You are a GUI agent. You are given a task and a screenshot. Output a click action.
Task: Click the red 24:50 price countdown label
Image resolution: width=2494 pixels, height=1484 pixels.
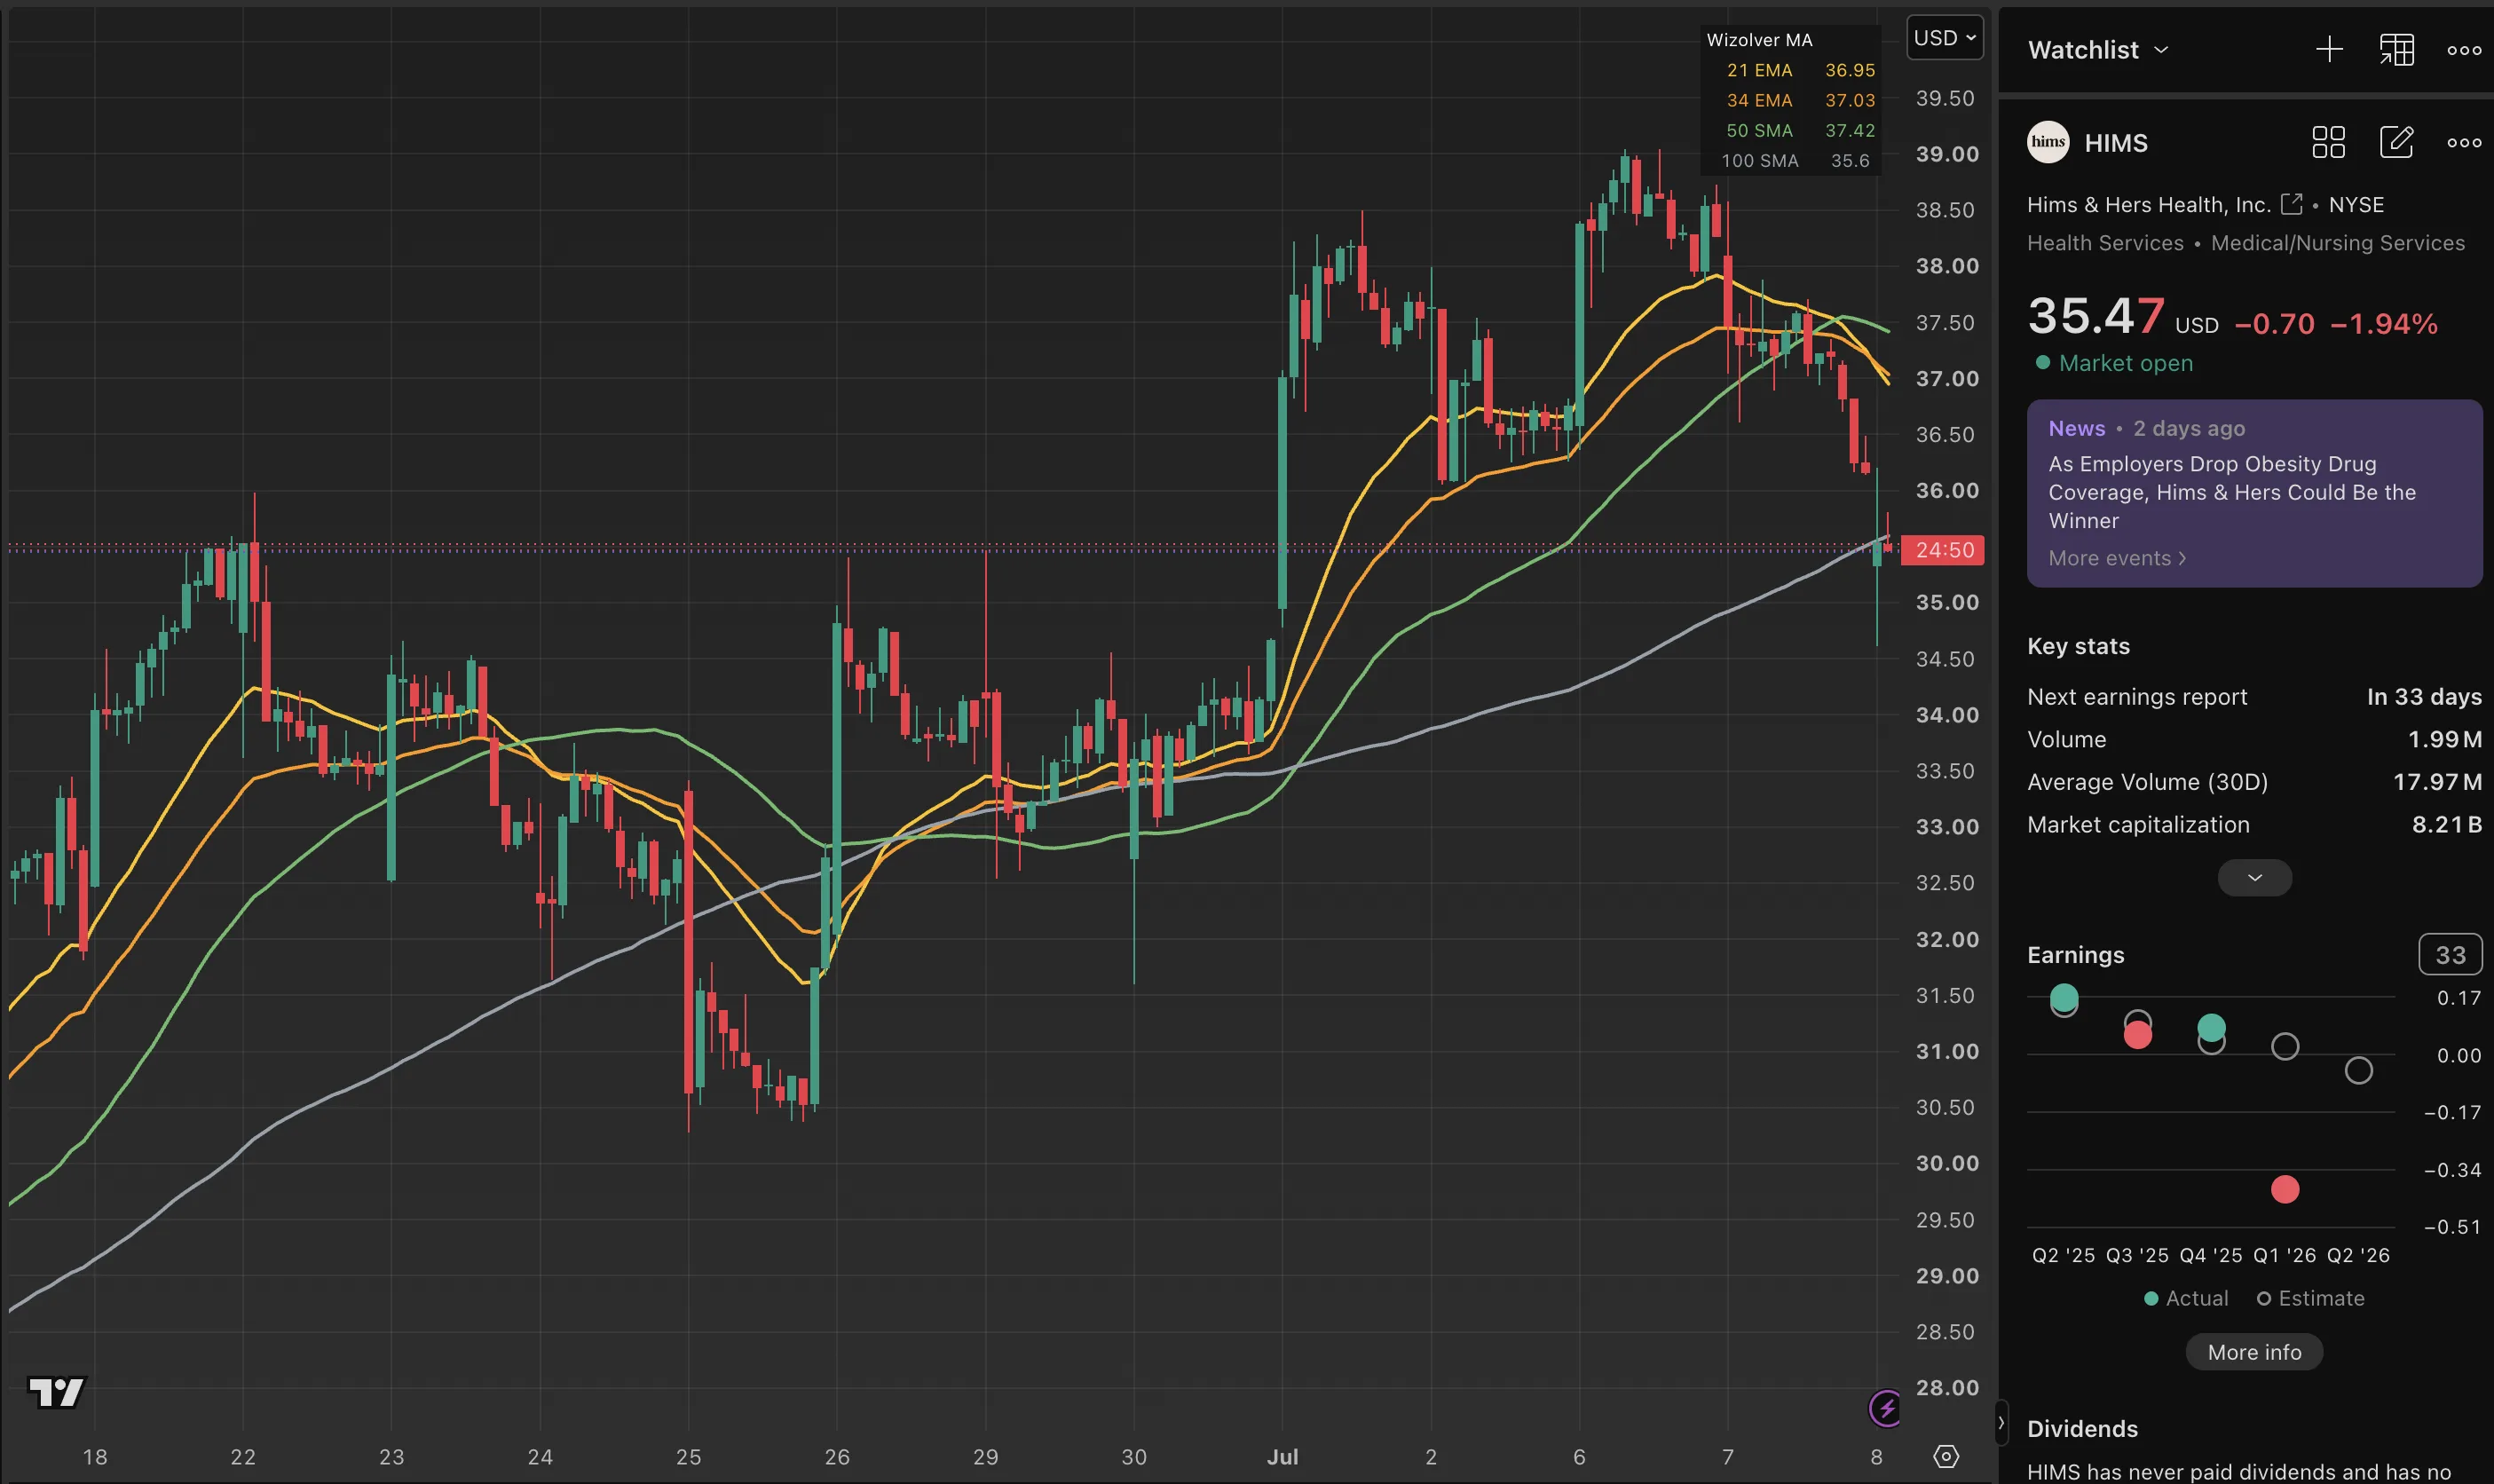1943,550
